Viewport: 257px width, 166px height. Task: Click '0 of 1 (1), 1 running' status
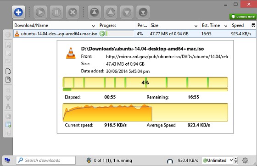(x=113, y=160)
